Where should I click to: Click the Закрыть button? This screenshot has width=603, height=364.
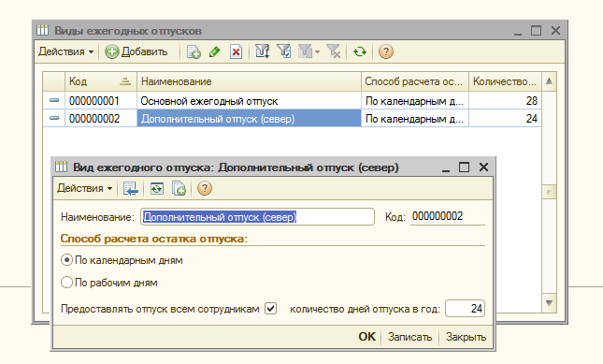(466, 337)
